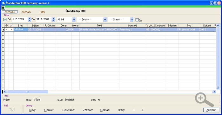
Task: Toggle the Od date filter checkbox
Action: tap(5, 20)
